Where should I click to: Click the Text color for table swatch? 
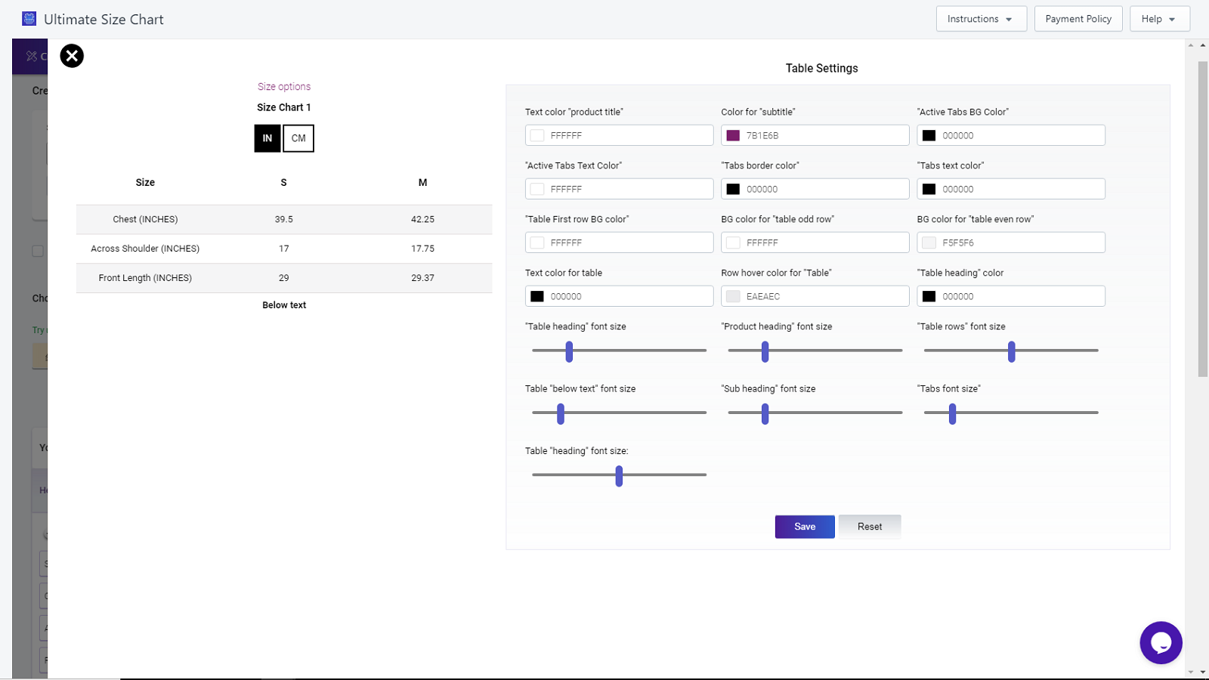(x=537, y=297)
